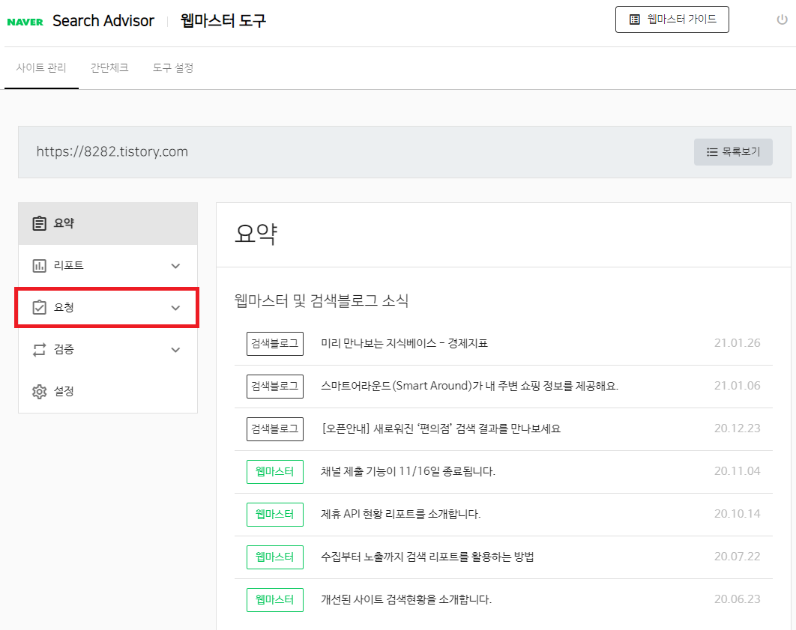Viewport: 796px width, 630px height.
Task: Click the date 20.12.23
Action: click(737, 428)
